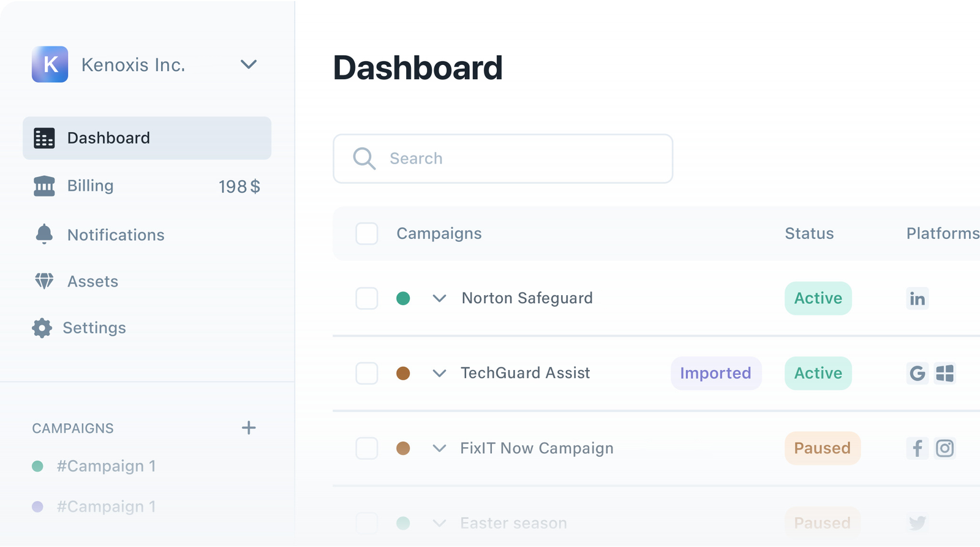This screenshot has width=980, height=547.
Task: Click the Facebook icon on FixIT Now Campaign
Action: click(x=917, y=448)
